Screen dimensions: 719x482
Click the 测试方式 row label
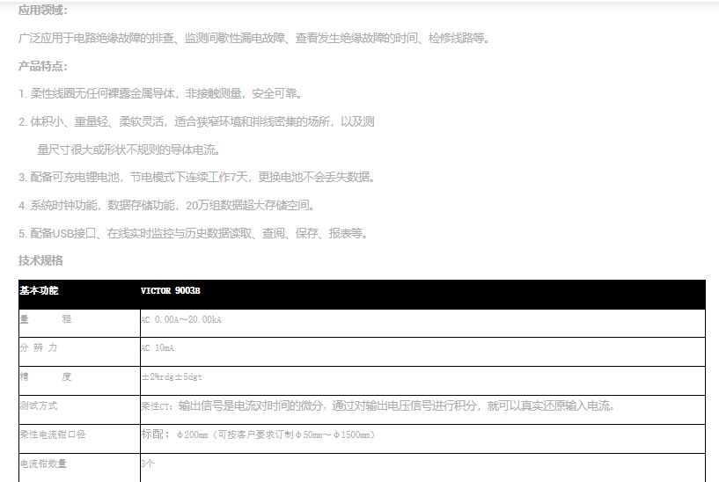point(39,406)
